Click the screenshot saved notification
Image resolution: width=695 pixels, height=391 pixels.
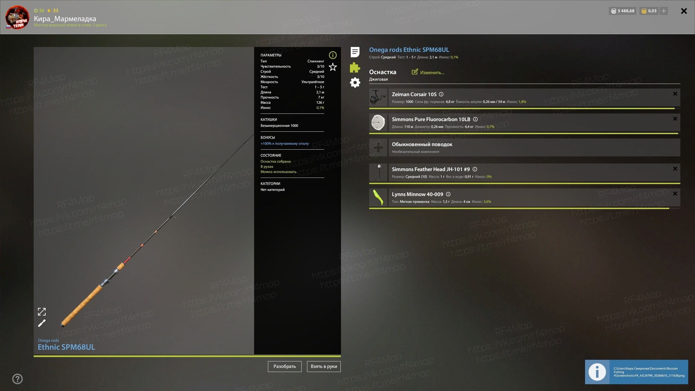[636, 372]
